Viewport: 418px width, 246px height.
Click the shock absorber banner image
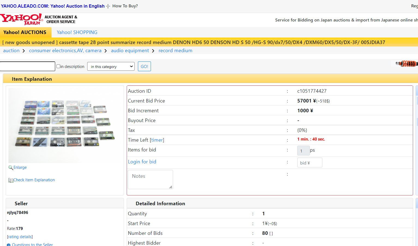pos(407,64)
